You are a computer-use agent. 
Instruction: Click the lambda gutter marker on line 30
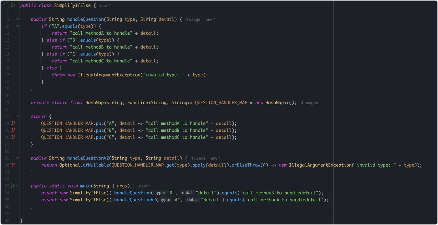coord(13,165)
